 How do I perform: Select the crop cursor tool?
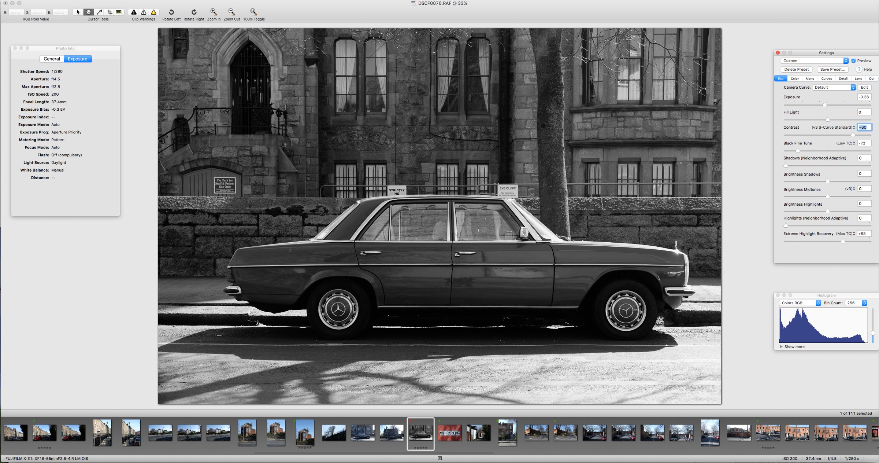[110, 12]
